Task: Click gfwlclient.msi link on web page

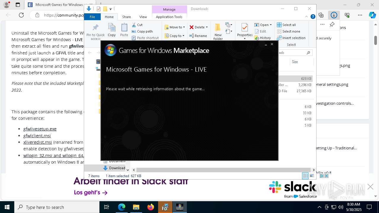Action: [x=37, y=136]
